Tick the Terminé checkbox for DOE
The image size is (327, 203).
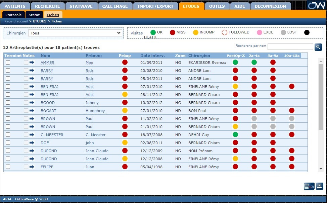[8, 143]
